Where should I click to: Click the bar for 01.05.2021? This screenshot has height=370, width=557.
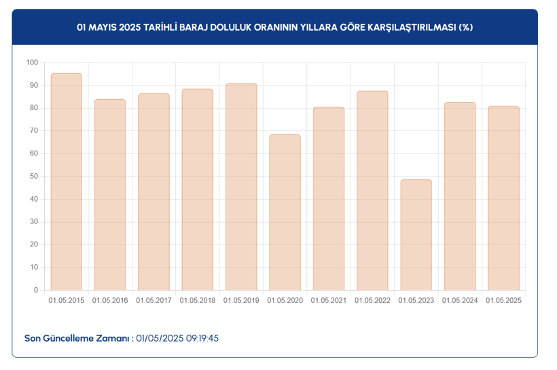(329, 199)
